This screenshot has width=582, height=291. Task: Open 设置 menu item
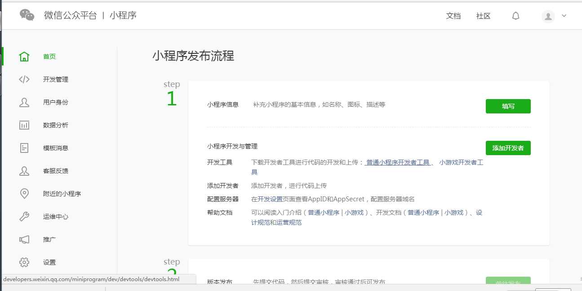coord(49,262)
